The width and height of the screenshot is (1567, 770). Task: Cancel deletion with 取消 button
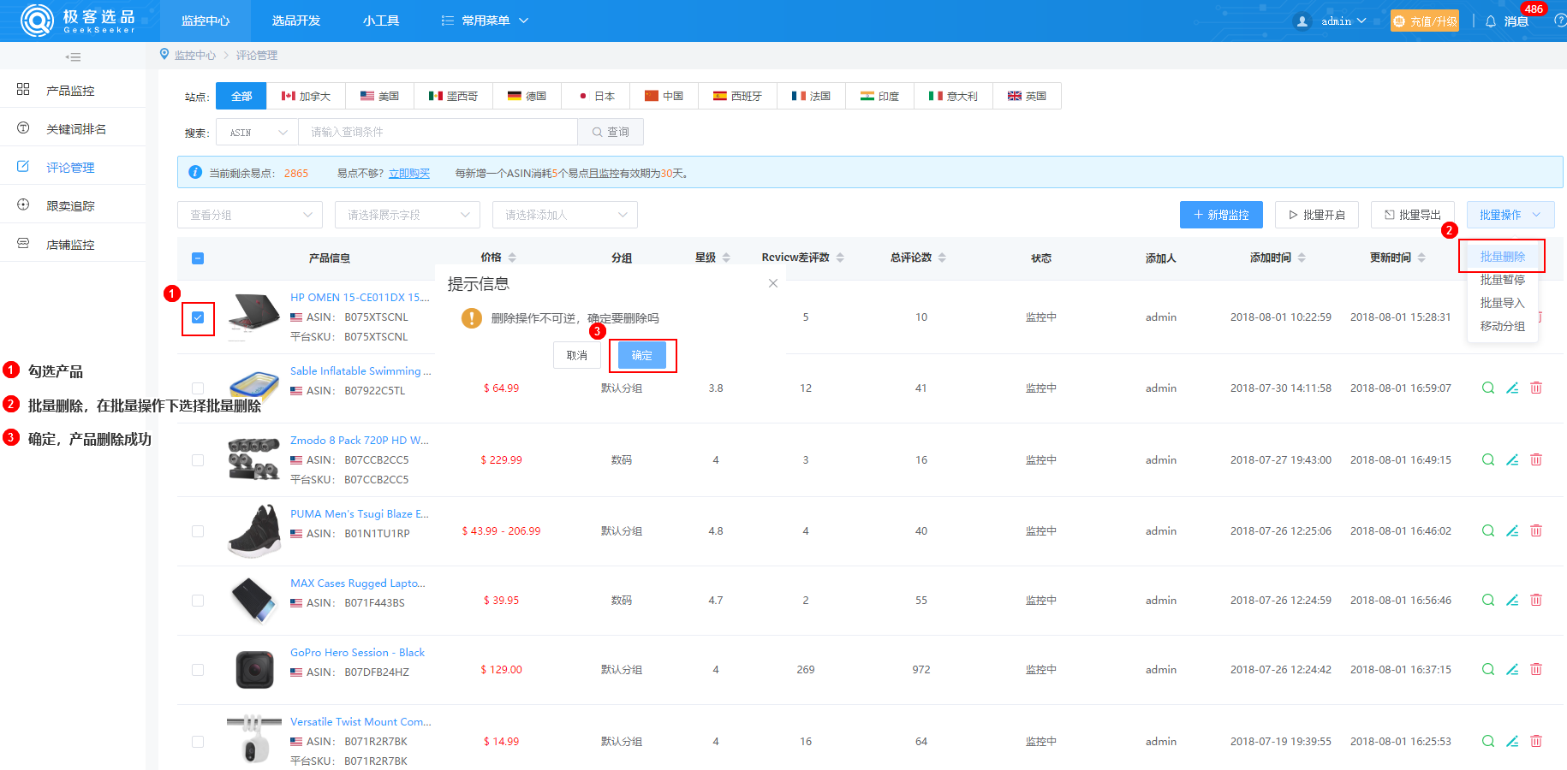577,355
